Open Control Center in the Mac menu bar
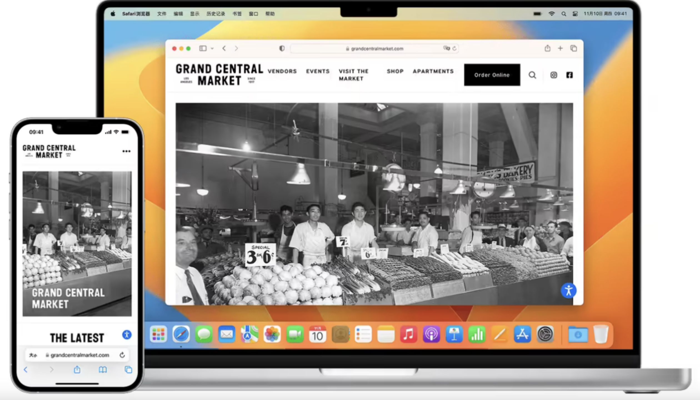 (575, 14)
